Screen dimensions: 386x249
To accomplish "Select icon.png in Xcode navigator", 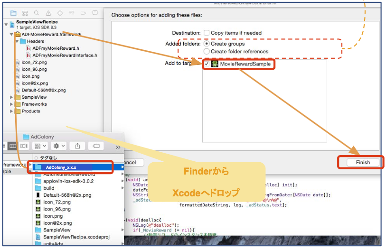I will tap(30, 76).
